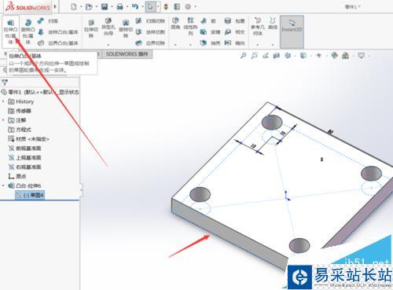Create a new document
The width and height of the screenshot is (393, 290).
tap(74, 6)
